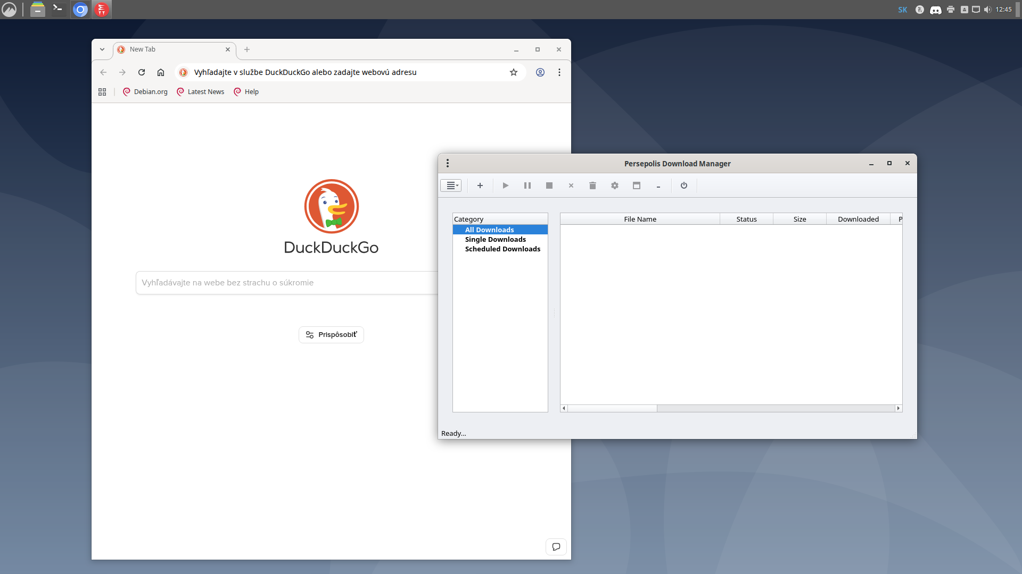Open the Help bookmark
The width and height of the screenshot is (1022, 574).
246,92
